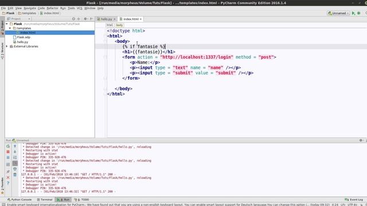Move down the stack trace arrow

(x=15, y=152)
